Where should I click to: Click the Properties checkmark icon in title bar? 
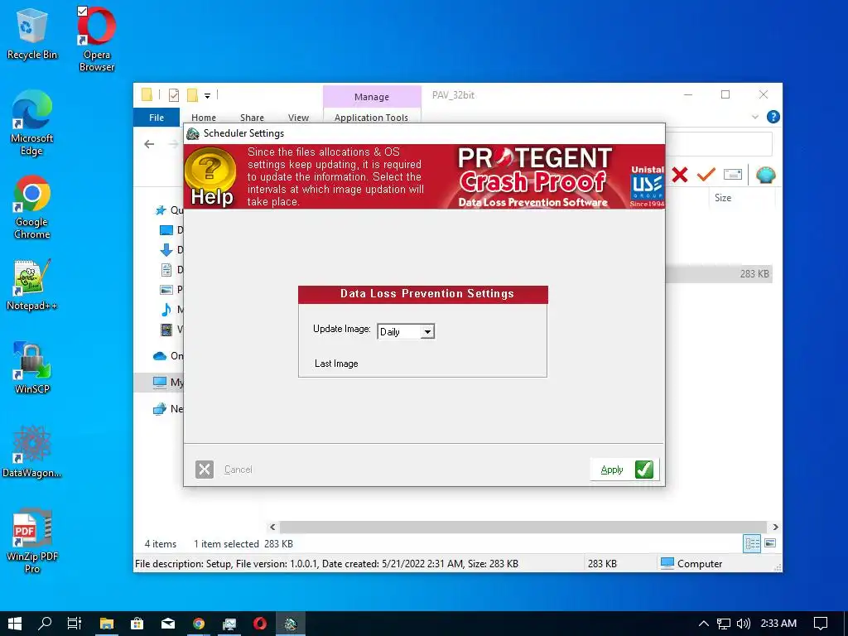tap(174, 95)
